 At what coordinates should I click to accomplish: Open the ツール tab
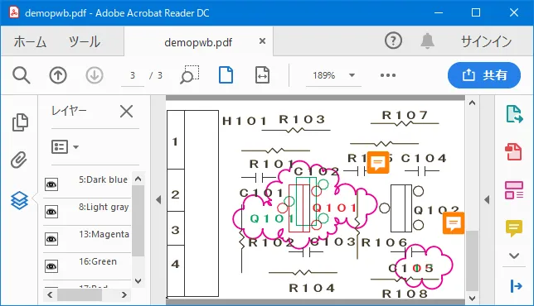tap(84, 42)
